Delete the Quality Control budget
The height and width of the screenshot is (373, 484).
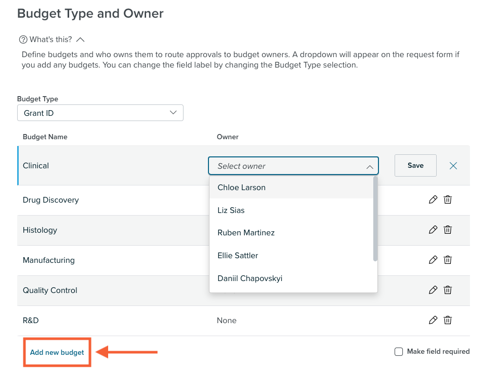click(448, 290)
